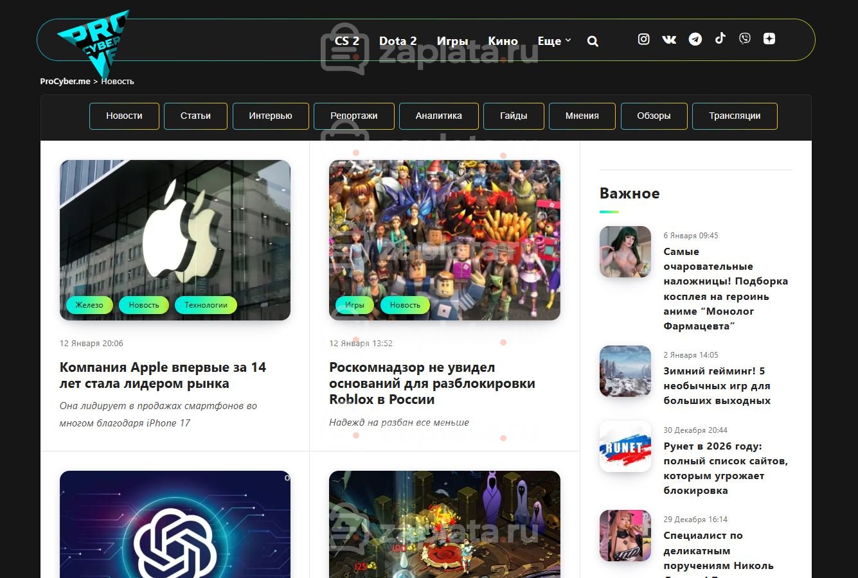Screen dimensions: 858x578
Task: Click ProCyber.me breadcrumb link
Action: pos(65,82)
